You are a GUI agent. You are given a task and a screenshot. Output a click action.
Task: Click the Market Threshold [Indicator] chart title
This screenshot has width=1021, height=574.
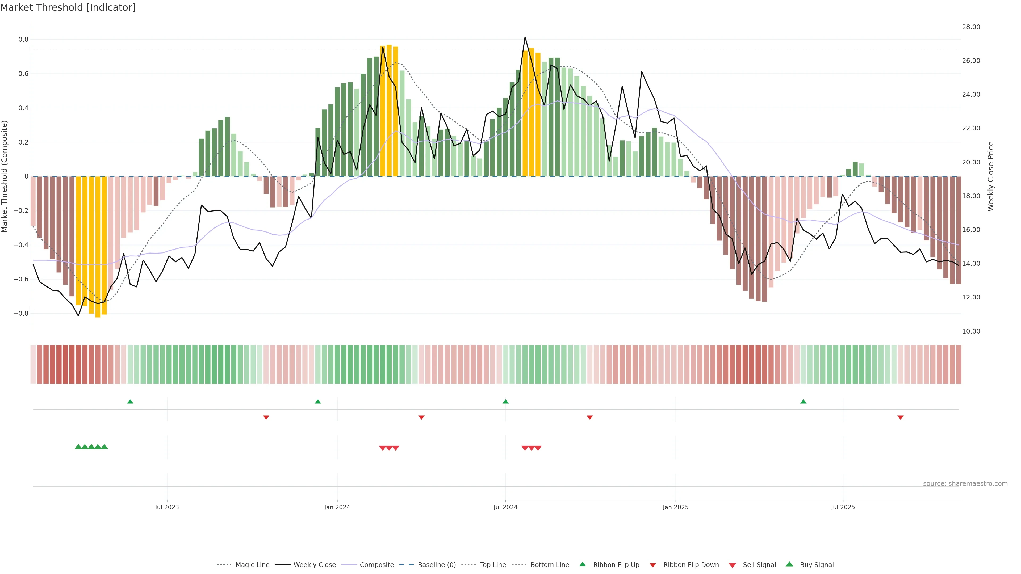point(68,7)
